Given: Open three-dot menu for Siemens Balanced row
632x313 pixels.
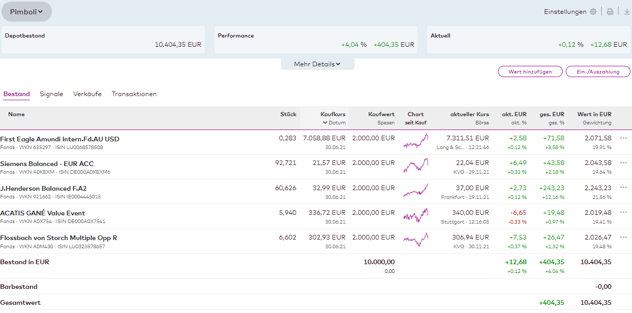Looking at the screenshot, I should click(x=623, y=163).
